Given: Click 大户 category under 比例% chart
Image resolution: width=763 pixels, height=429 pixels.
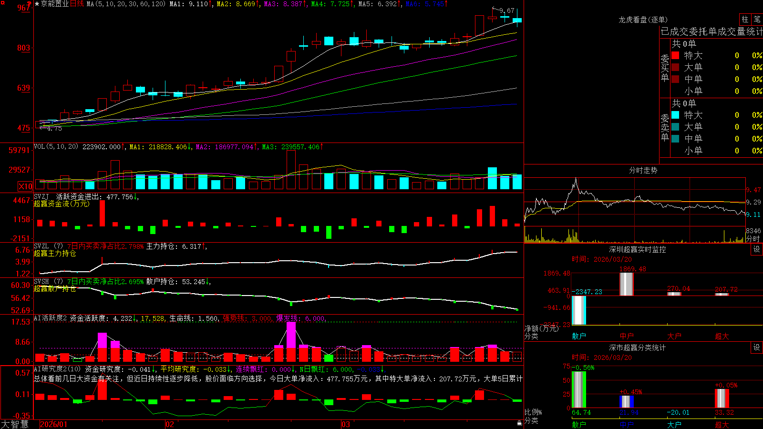Looking at the screenshot, I should coord(674,424).
